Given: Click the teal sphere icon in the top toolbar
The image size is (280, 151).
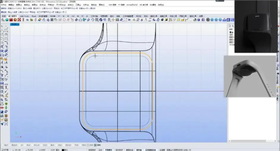Looking at the screenshot, I should pos(7,20).
